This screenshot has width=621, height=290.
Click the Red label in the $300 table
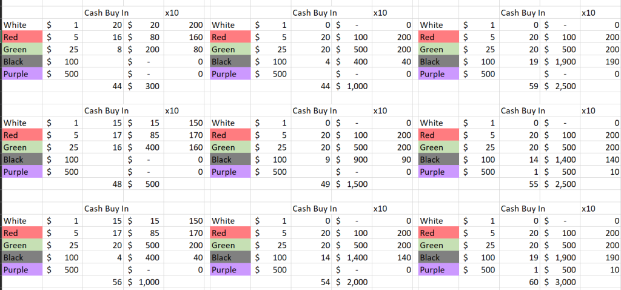tap(12, 37)
